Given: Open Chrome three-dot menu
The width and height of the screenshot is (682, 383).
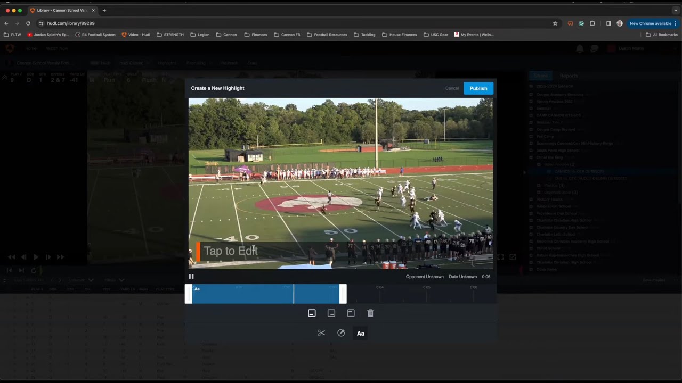Looking at the screenshot, I should pos(676,23).
